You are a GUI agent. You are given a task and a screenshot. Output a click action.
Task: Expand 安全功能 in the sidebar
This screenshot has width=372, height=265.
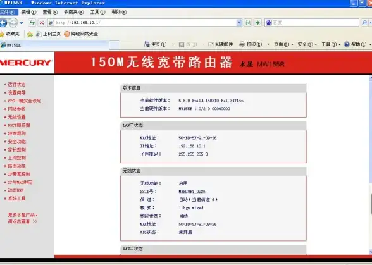(x=16, y=142)
